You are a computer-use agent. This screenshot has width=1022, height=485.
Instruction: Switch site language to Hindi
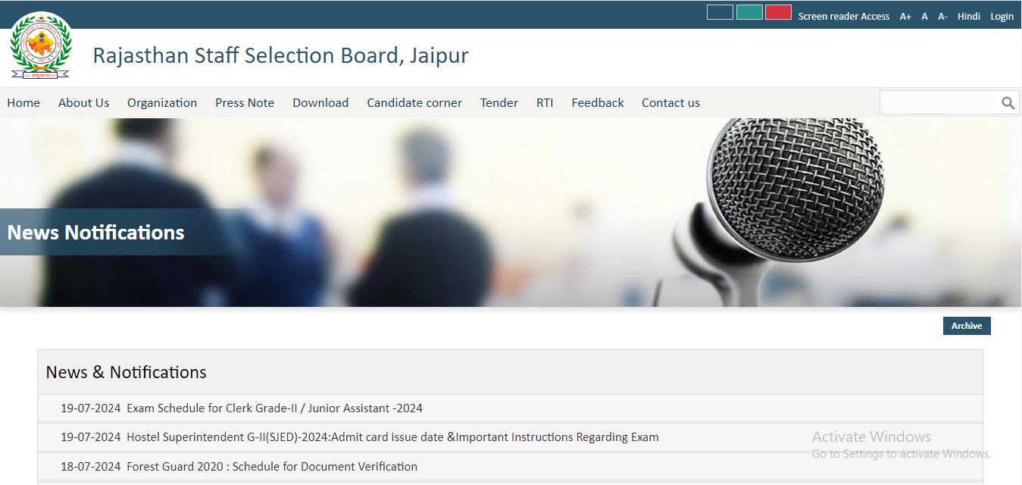point(968,17)
